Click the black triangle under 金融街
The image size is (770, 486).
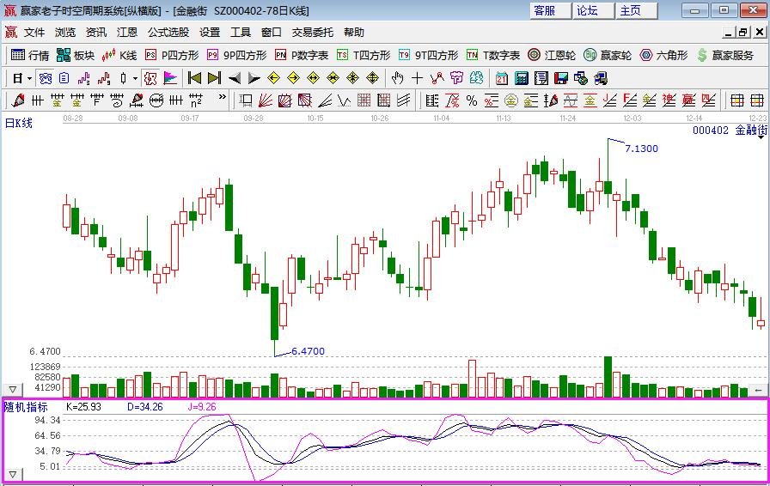[761, 137]
